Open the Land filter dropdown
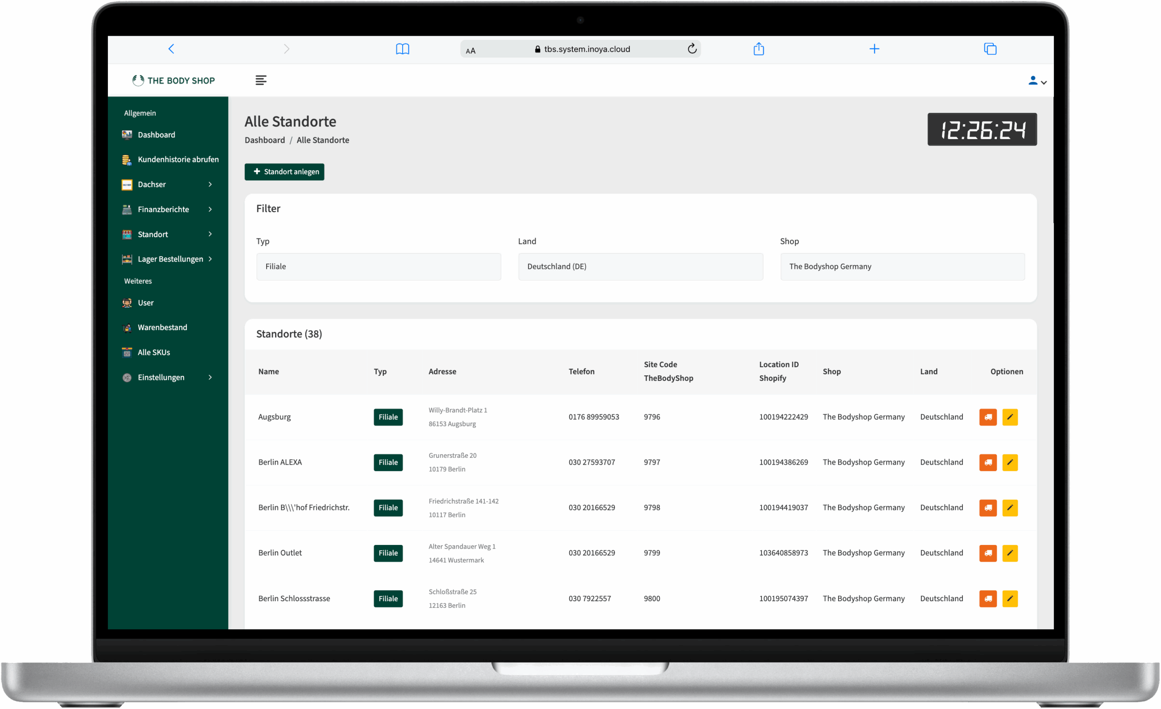Image resolution: width=1161 pixels, height=709 pixels. coord(640,267)
